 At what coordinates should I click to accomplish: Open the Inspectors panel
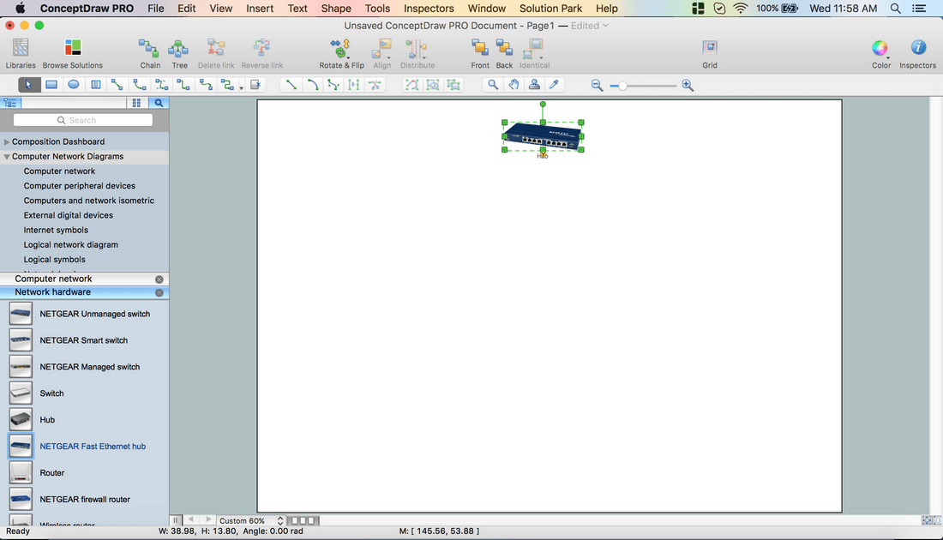coord(917,53)
